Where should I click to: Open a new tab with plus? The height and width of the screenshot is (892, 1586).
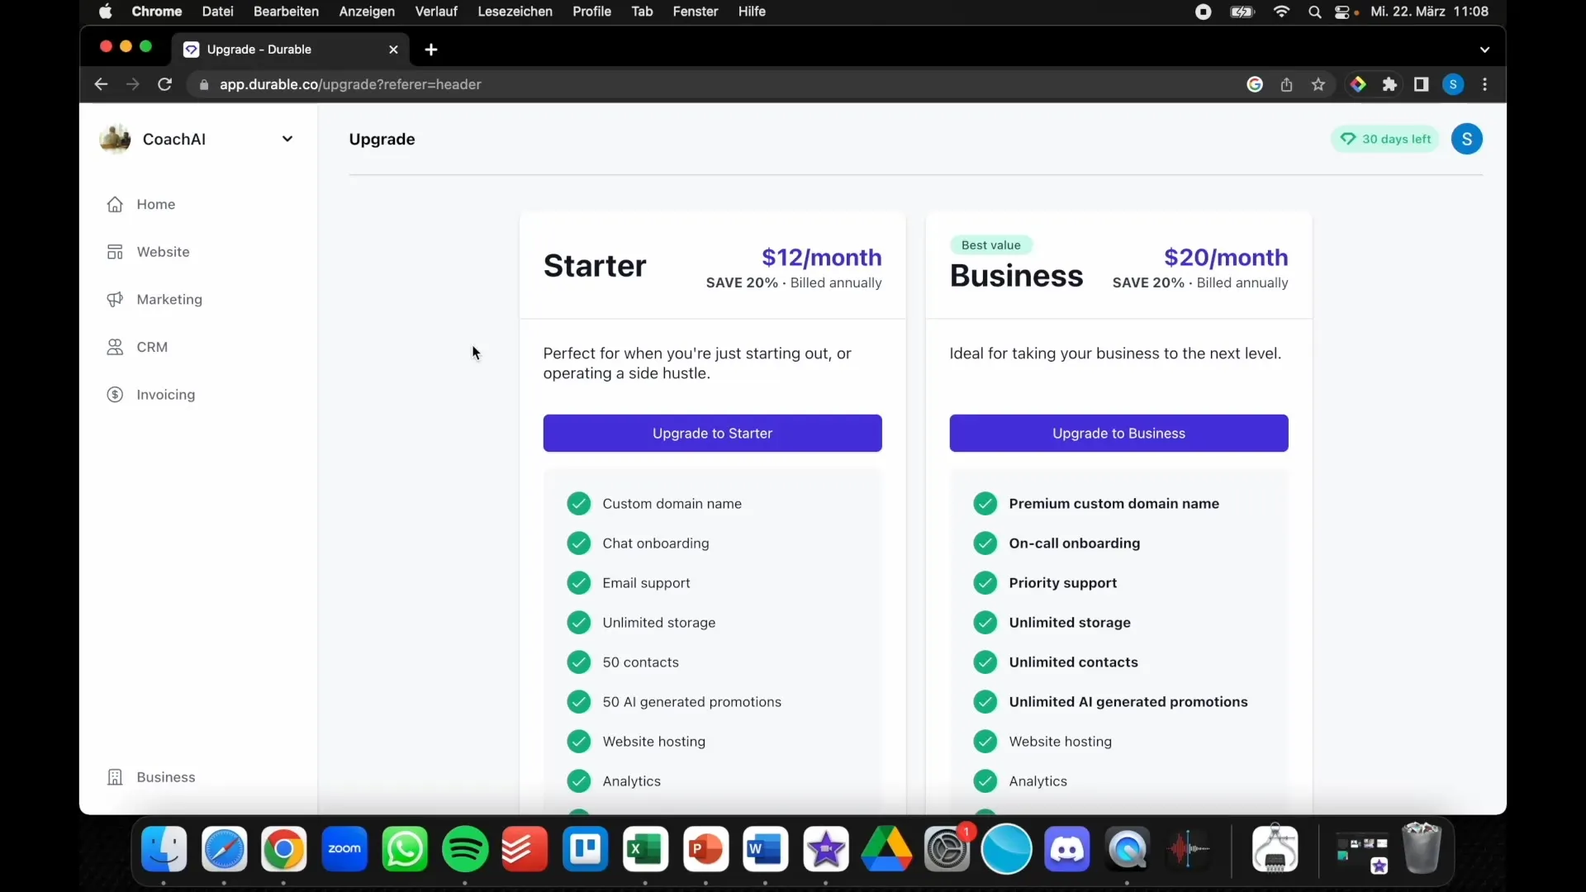click(431, 50)
